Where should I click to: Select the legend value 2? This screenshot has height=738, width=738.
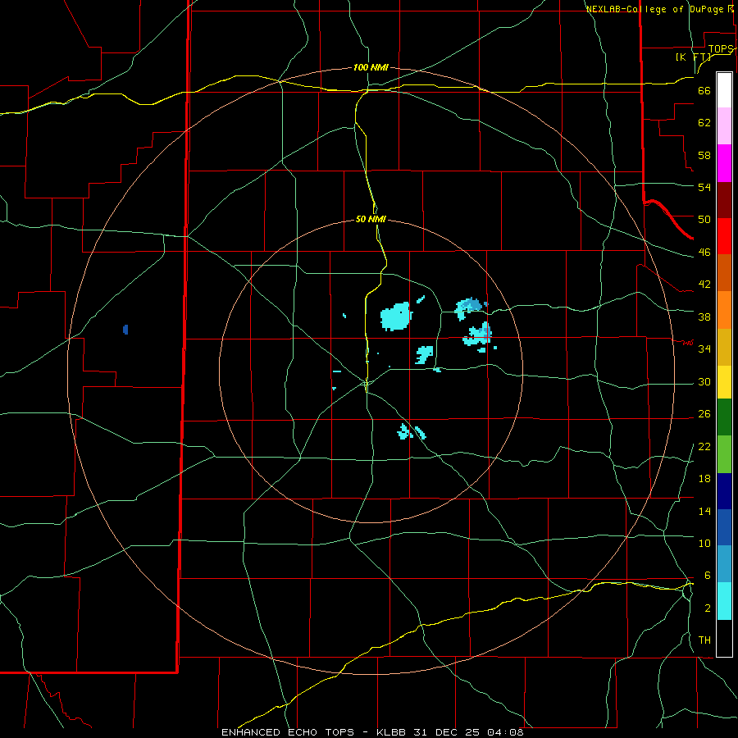708,608
